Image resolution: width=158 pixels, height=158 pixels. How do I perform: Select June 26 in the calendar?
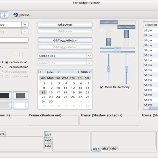coord(73,97)
